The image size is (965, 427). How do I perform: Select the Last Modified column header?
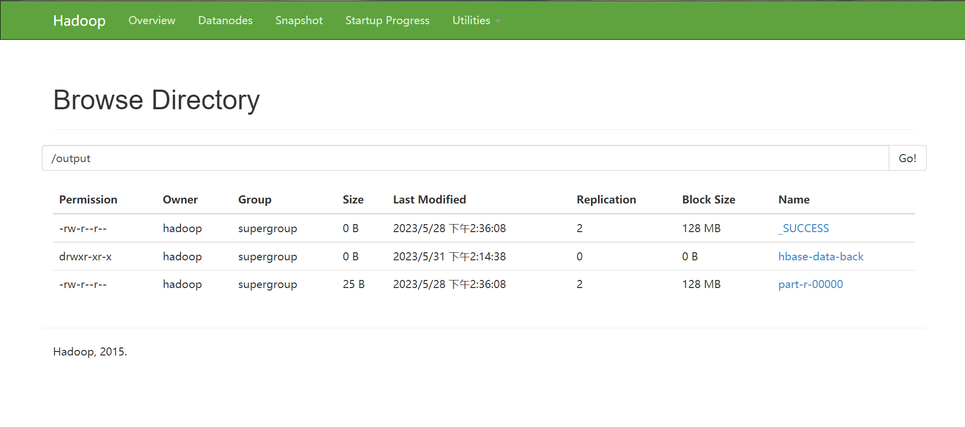tap(430, 199)
